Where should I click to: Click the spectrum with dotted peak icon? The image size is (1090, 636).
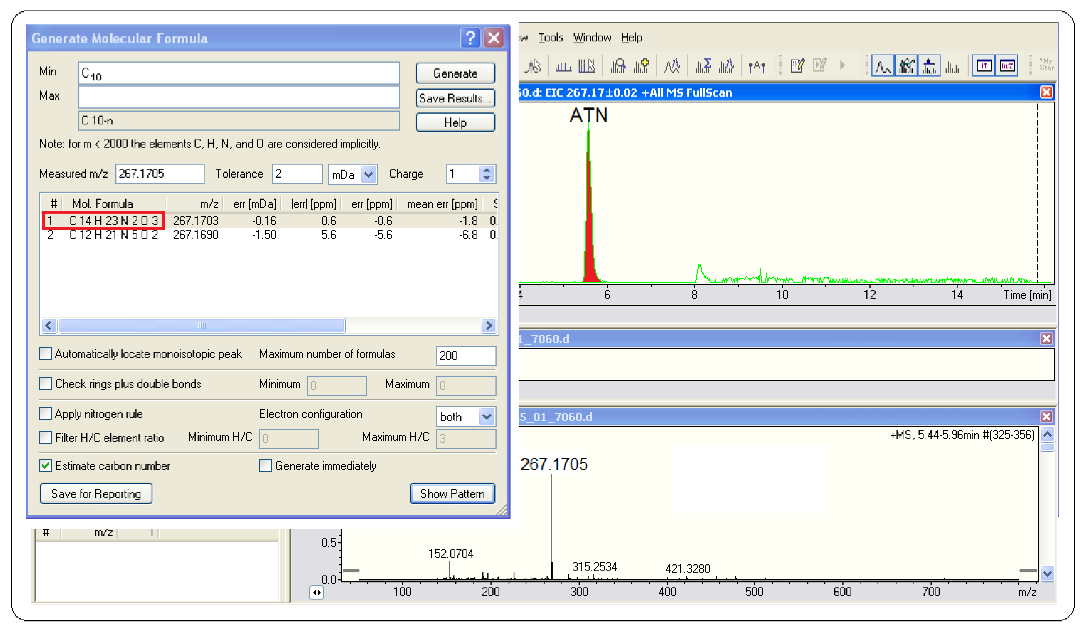point(727,66)
